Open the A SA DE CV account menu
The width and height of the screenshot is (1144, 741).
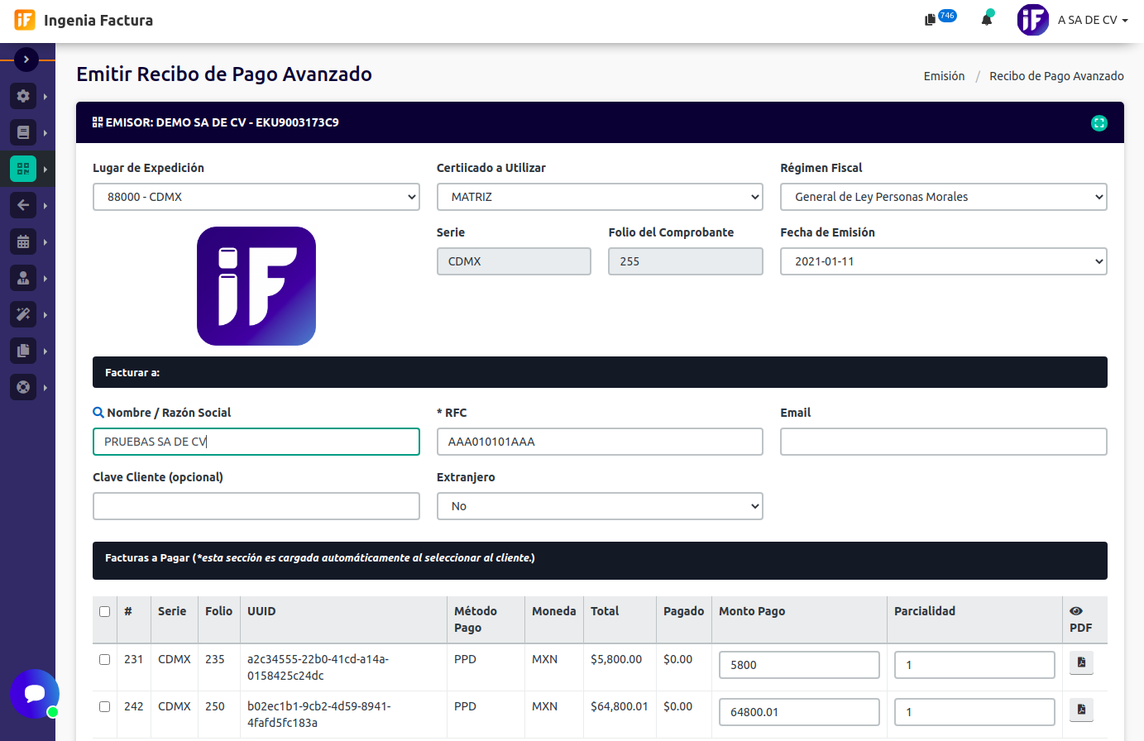(1091, 20)
